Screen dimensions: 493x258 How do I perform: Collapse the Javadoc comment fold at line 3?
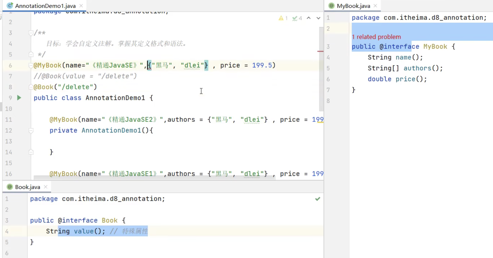(x=31, y=33)
